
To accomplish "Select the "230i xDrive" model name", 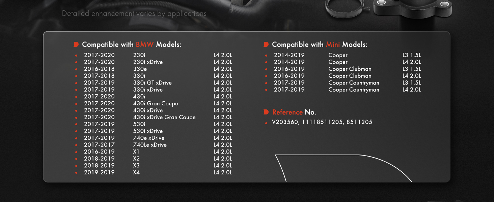I will [148, 62].
